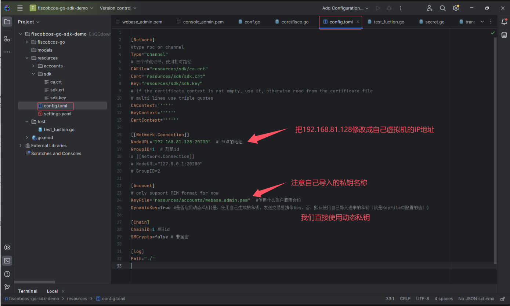510x306 pixels.
Task: Close the config.toml editor tab
Action: [358, 22]
